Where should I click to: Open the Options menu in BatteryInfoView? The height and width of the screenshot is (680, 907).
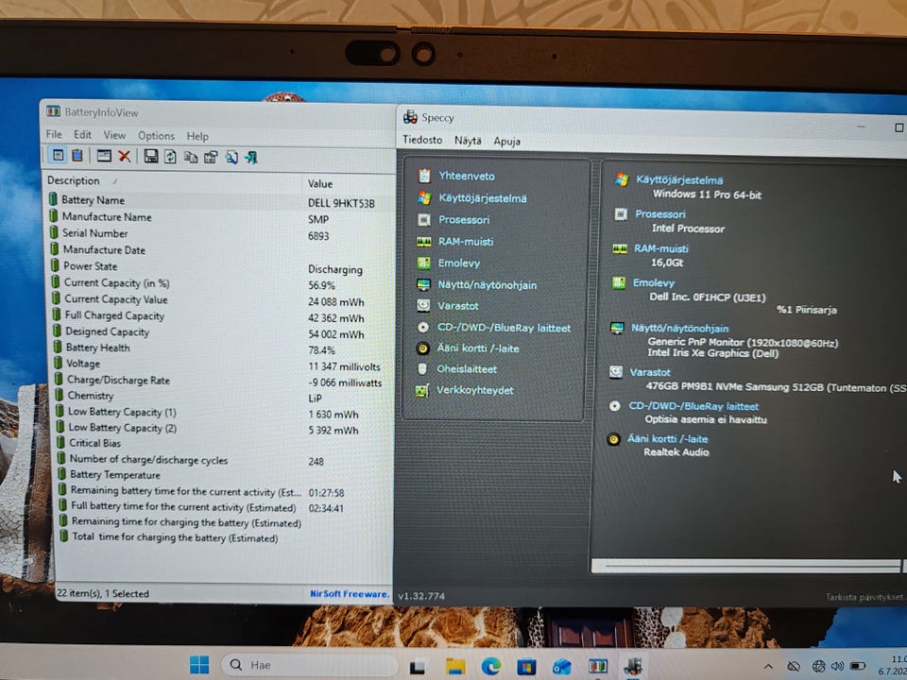156,136
